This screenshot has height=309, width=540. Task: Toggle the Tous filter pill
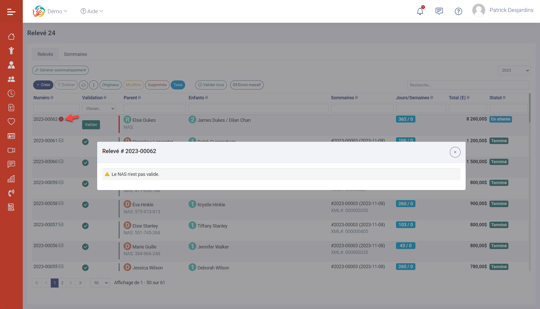pyautogui.click(x=178, y=85)
